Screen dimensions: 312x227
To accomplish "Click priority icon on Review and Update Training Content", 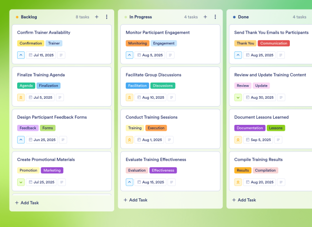I will click(238, 98).
